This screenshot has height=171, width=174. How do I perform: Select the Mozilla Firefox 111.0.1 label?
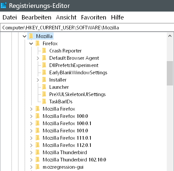(x=67, y=138)
